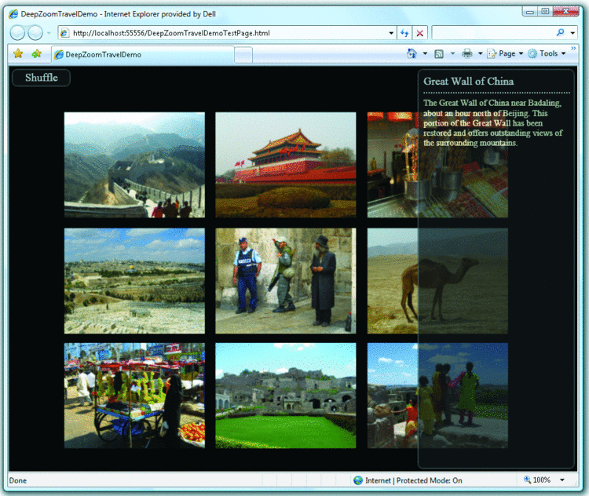Click the Internet Explorer title bar icon
The image size is (589, 496).
[x=13, y=14]
